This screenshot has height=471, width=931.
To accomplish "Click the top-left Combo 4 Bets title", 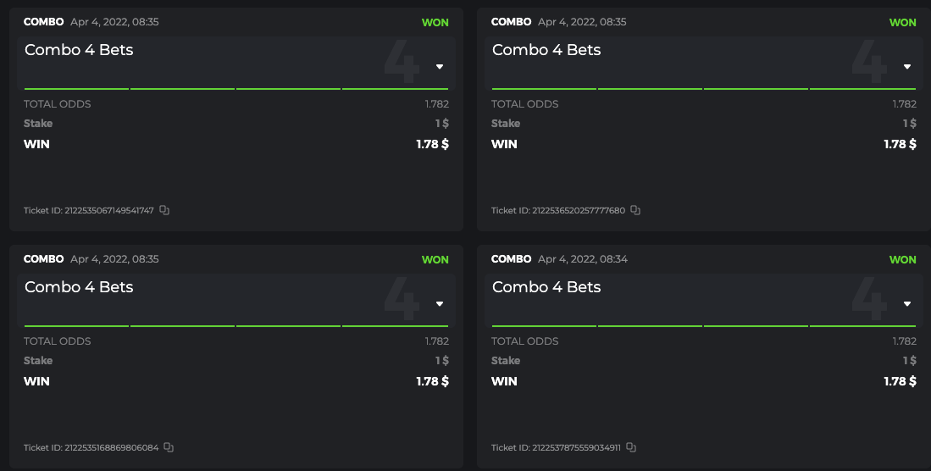I will click(x=79, y=50).
